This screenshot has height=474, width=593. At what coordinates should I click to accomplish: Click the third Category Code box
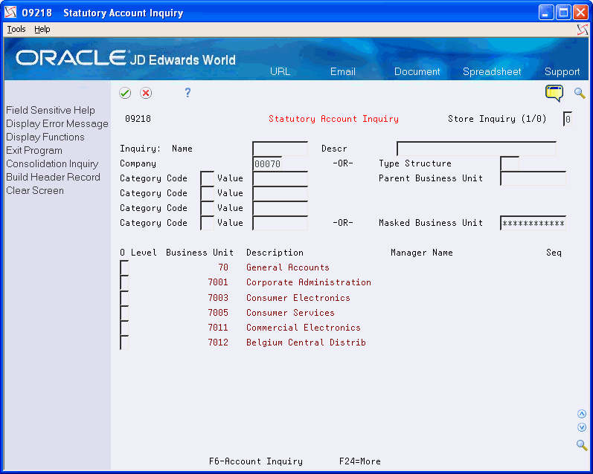point(208,208)
